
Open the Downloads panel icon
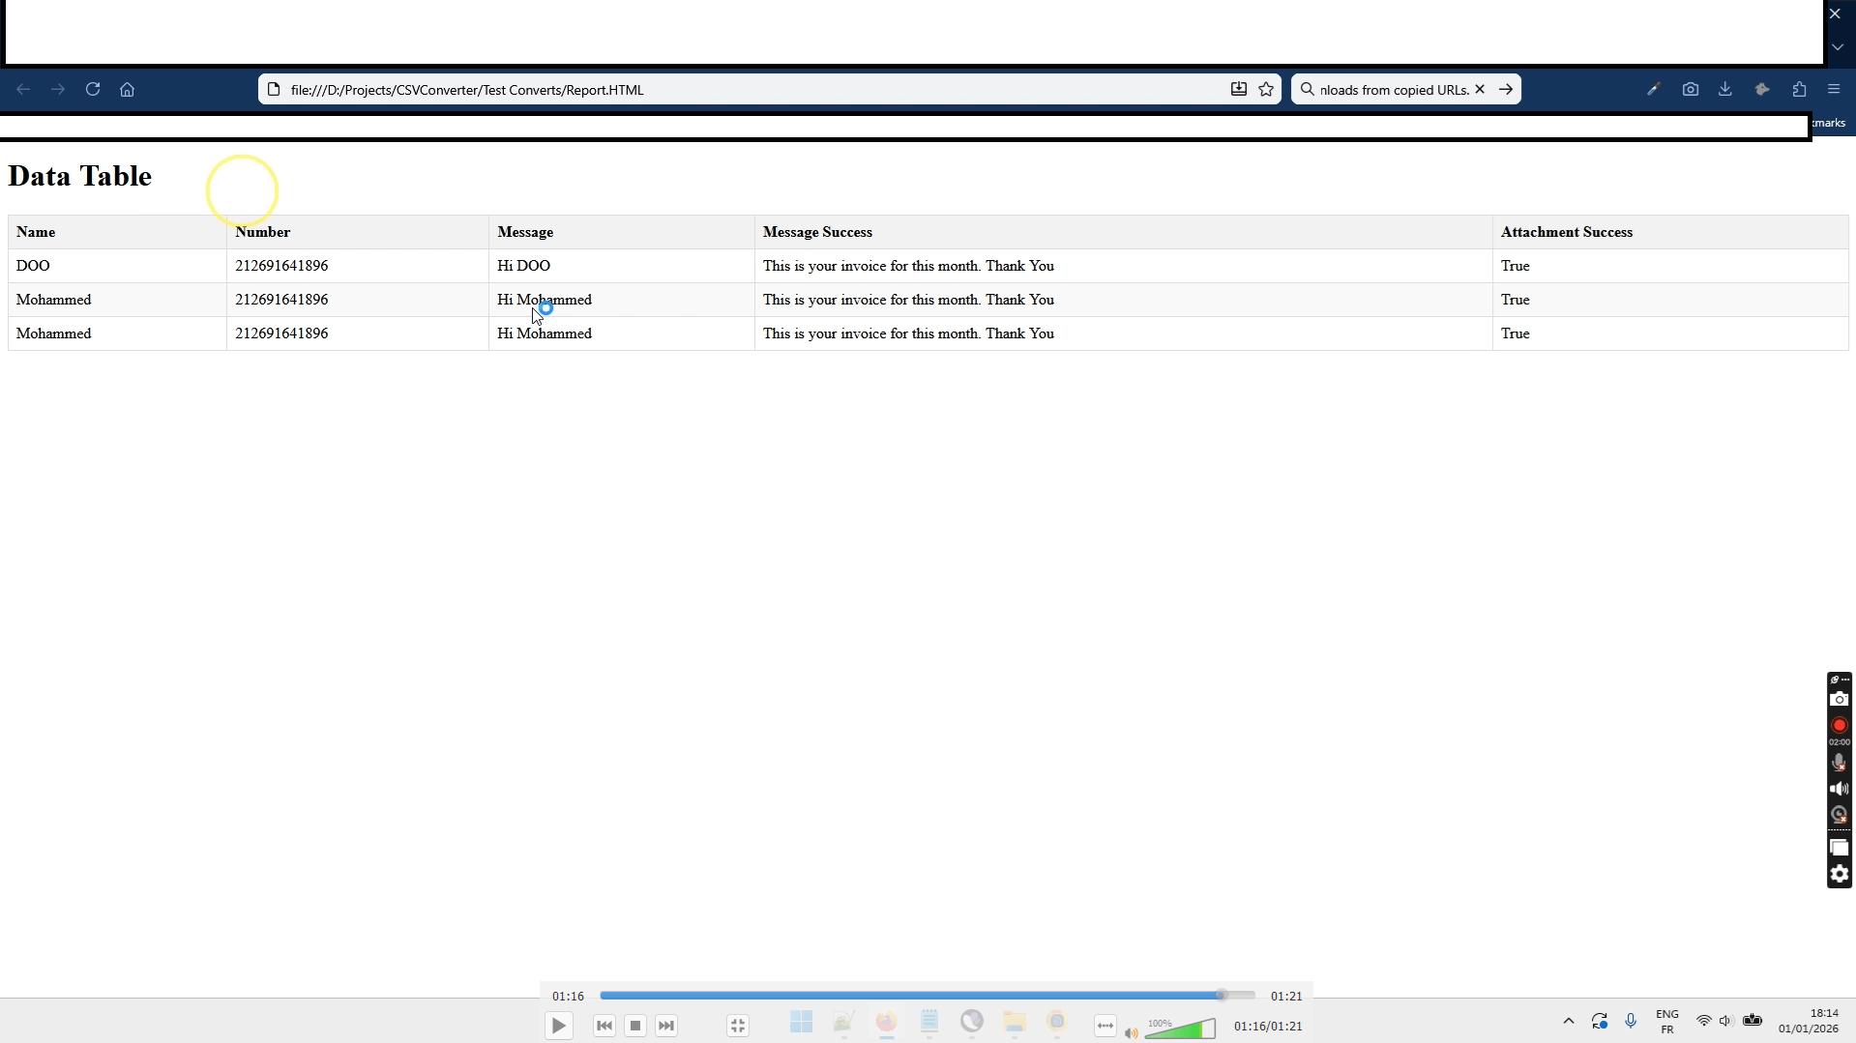point(1725,89)
